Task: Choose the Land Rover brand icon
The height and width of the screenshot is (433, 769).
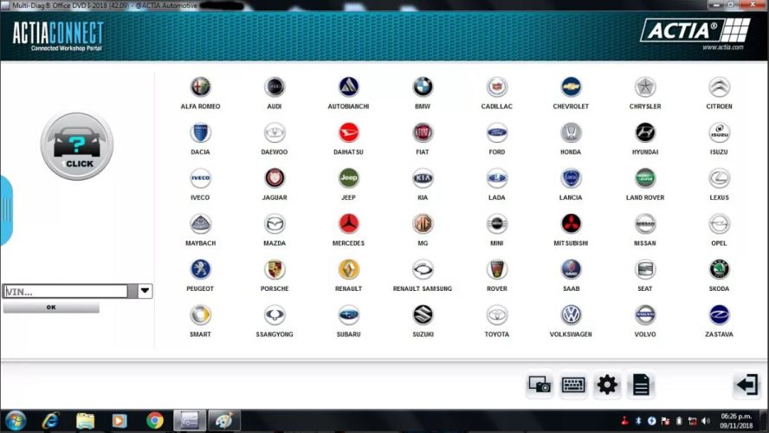Action: (645, 178)
